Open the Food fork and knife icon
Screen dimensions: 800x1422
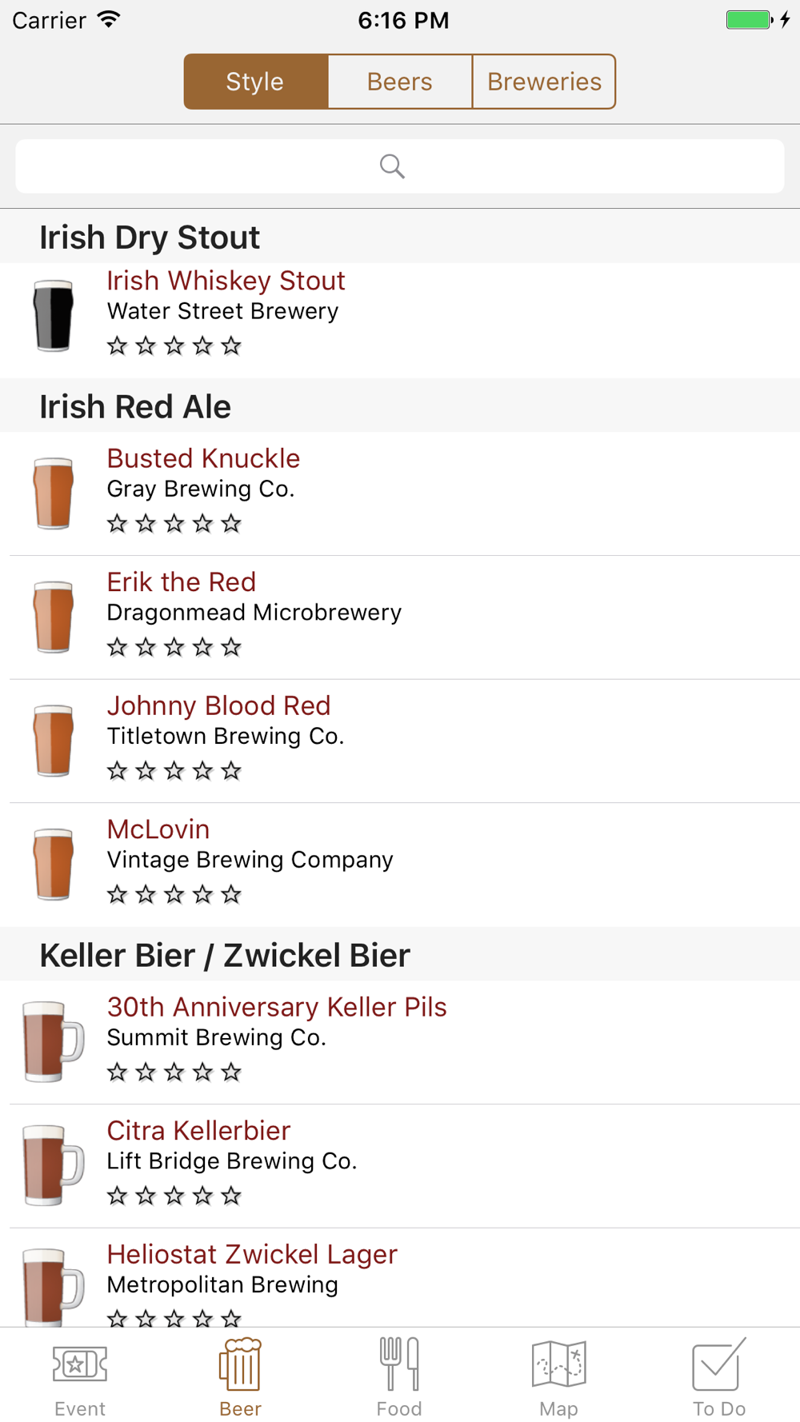point(399,1363)
